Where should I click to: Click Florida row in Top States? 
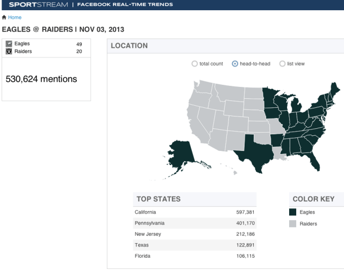coord(194,256)
